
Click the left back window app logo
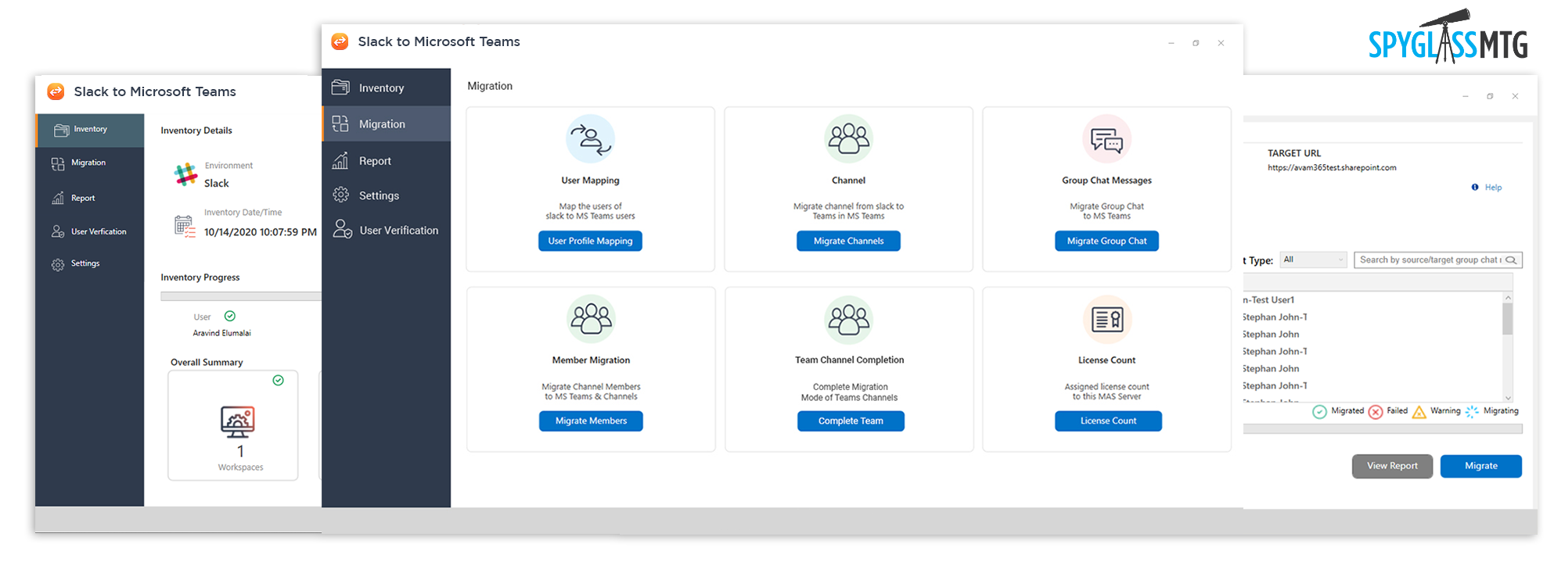[56, 91]
